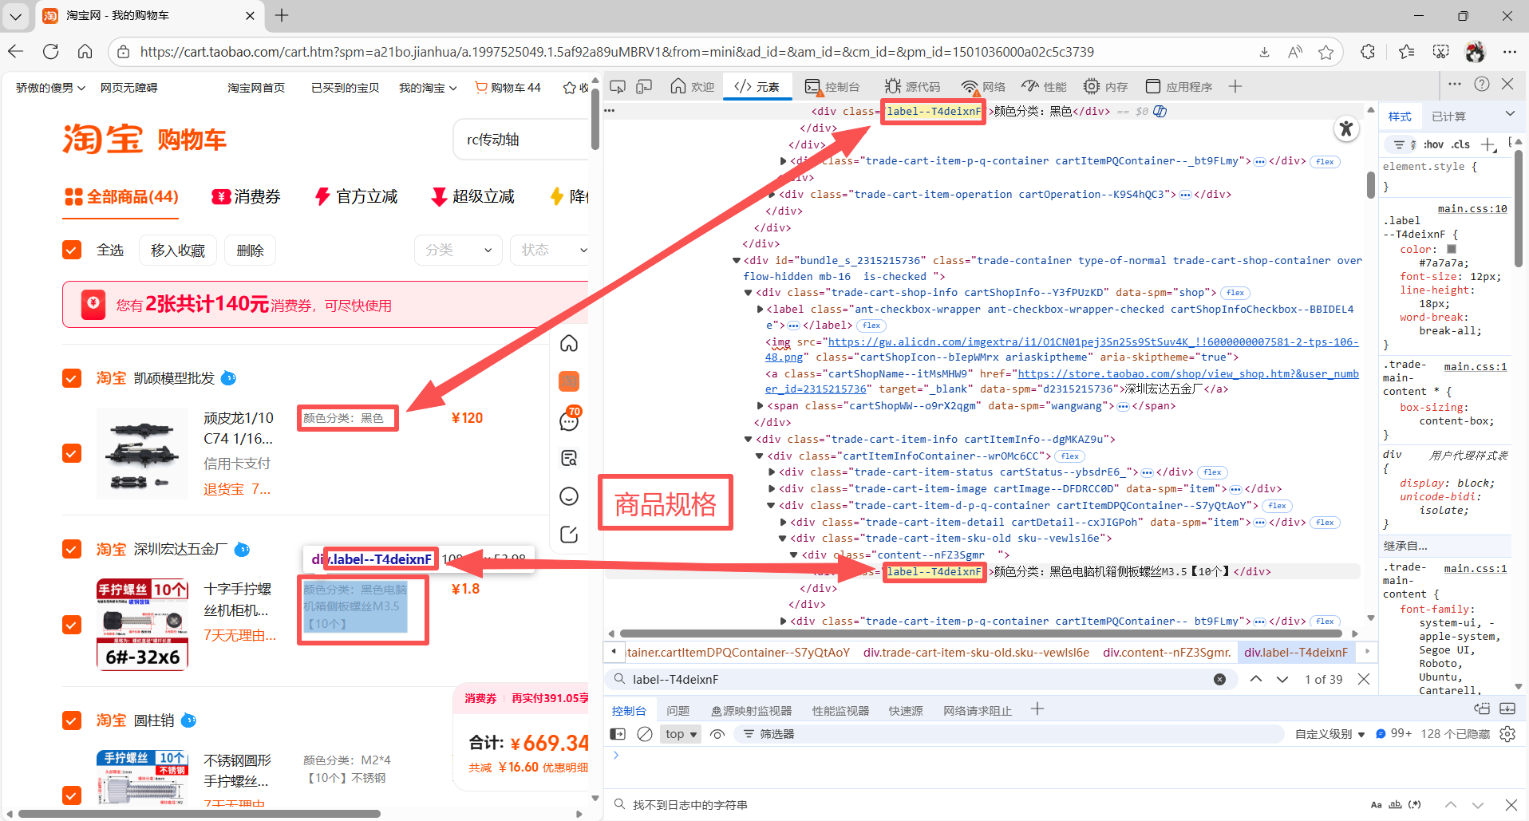1529x821 pixels.
Task: Click the 移入收藏 button
Action: pos(178,250)
